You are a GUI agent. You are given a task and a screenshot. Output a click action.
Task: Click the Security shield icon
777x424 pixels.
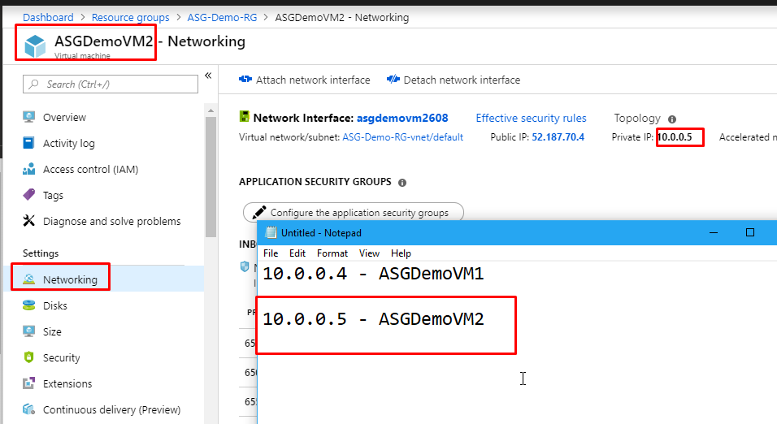29,357
